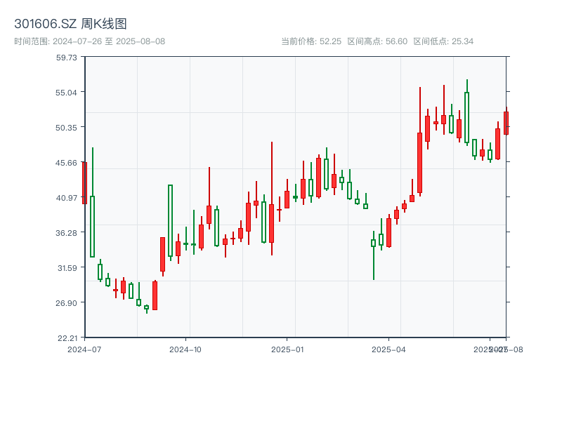Screen dimensions: 562x421
Task: Click the y-axis label 22.21
Action: coord(67,338)
